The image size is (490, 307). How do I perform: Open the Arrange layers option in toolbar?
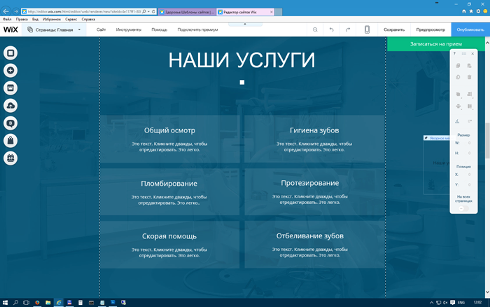tap(458, 94)
